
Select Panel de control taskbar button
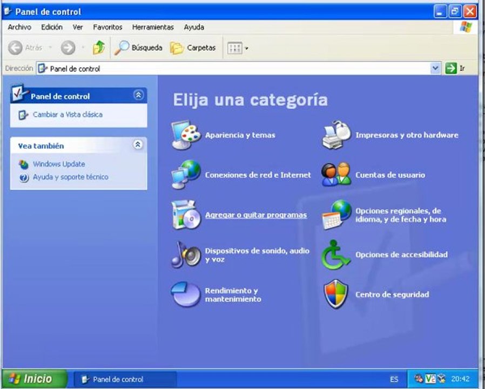125,379
